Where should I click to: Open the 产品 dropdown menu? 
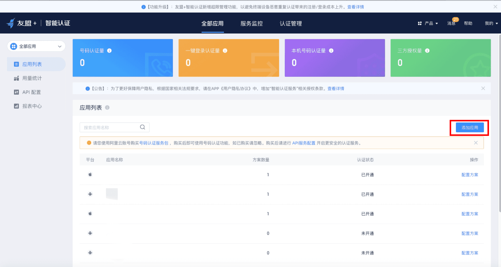tap(428, 23)
